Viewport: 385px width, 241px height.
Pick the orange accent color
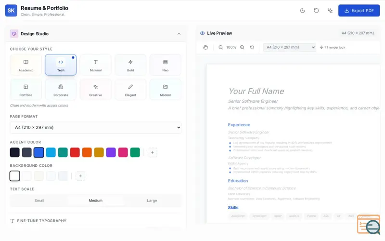click(x=87, y=152)
